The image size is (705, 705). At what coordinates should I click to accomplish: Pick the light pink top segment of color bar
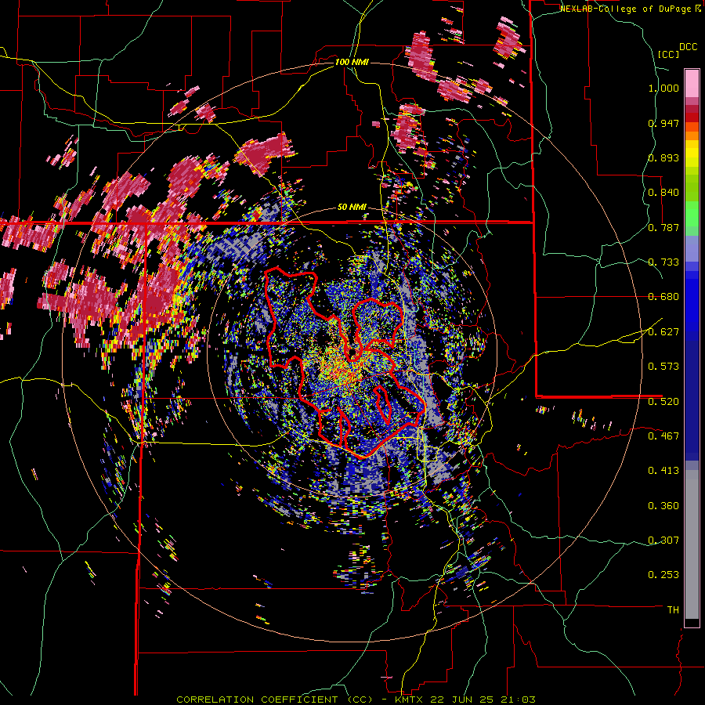pos(692,84)
